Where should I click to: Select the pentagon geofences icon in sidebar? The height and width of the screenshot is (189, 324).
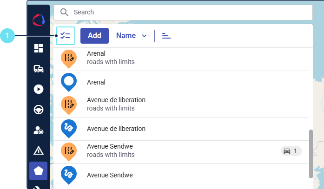point(39,171)
